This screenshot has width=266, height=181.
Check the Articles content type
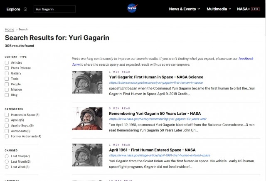(x=7, y=63)
